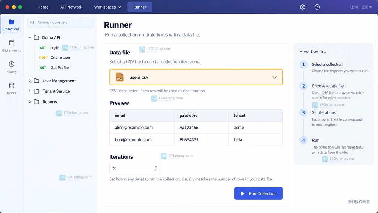Click the tenant column header
Viewport: 378px width, 213px height.
[x=255, y=115]
